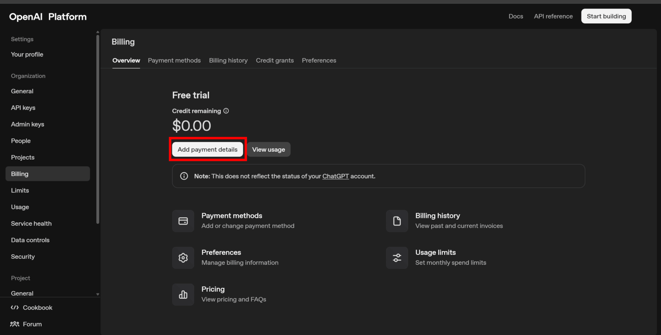Open API keys in the sidebar

[23, 108]
